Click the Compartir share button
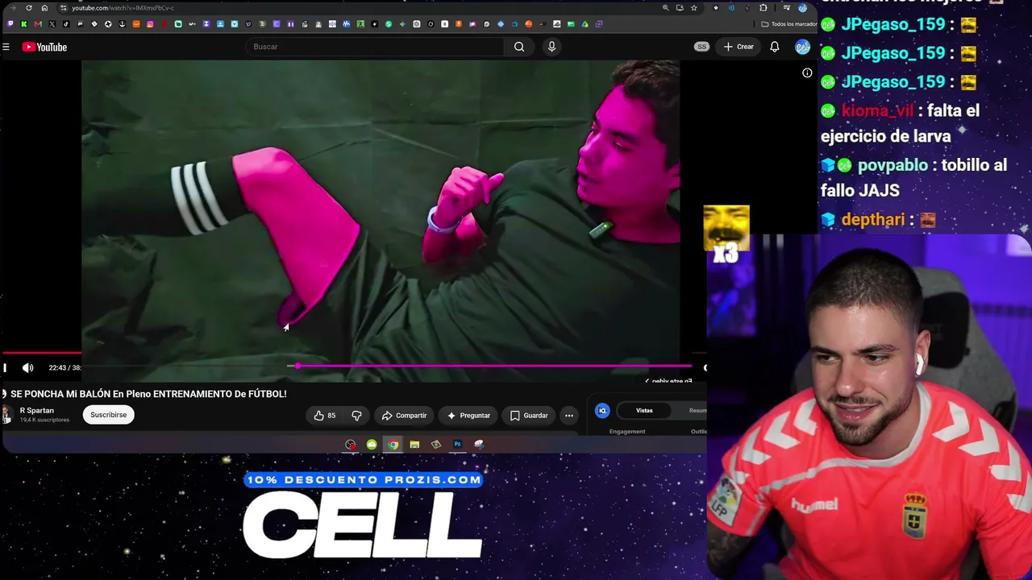The width and height of the screenshot is (1032, 580). coord(404,416)
